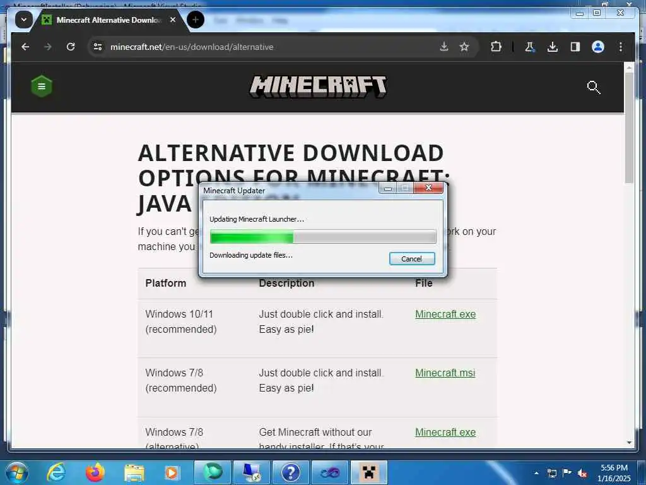Open a new browser tab
Image resolution: width=646 pixels, height=485 pixels.
pyautogui.click(x=196, y=20)
